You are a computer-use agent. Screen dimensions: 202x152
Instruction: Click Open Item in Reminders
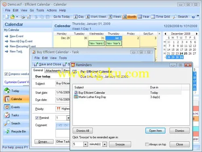(x=156, y=131)
